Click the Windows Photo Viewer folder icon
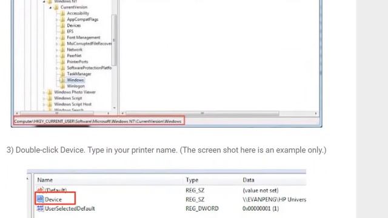The image size is (388, 218). (x=50, y=92)
